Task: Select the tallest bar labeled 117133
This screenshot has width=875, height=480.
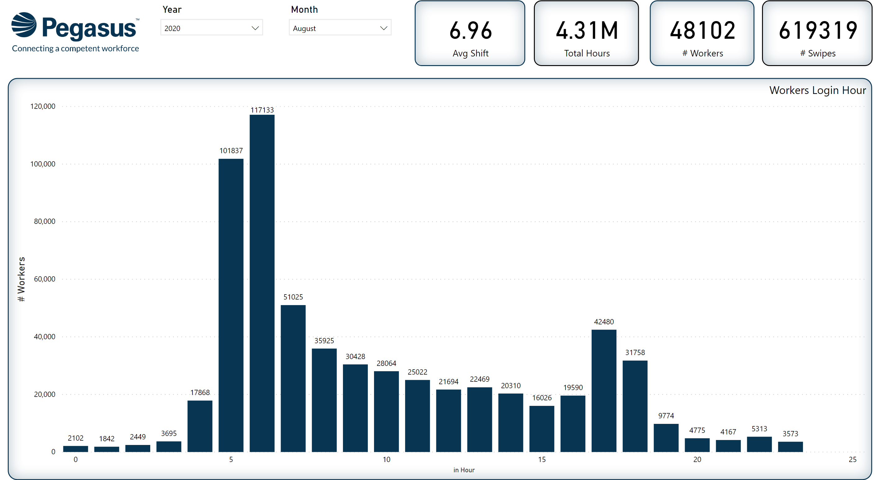Action: [262, 283]
